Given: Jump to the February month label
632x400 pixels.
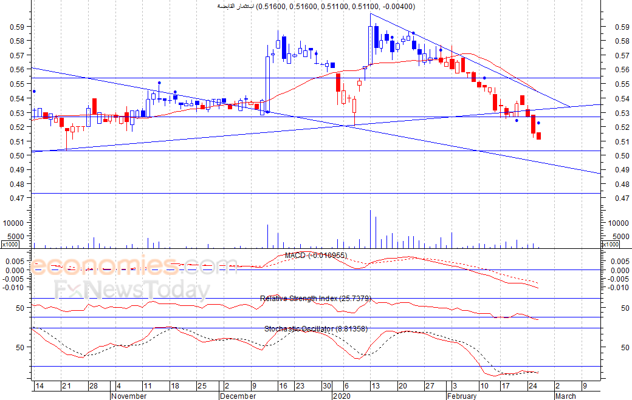Looking at the screenshot, I should point(462,396).
